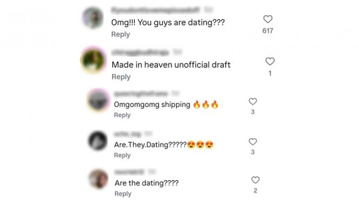Open green avatar next to "Made in heaven"
The height and width of the screenshot is (202, 359).
click(x=93, y=60)
